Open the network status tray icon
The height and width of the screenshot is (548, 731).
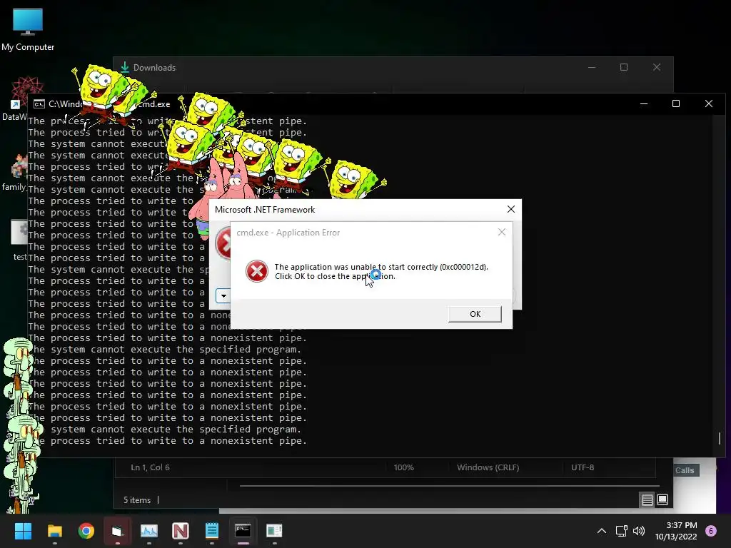622,531
